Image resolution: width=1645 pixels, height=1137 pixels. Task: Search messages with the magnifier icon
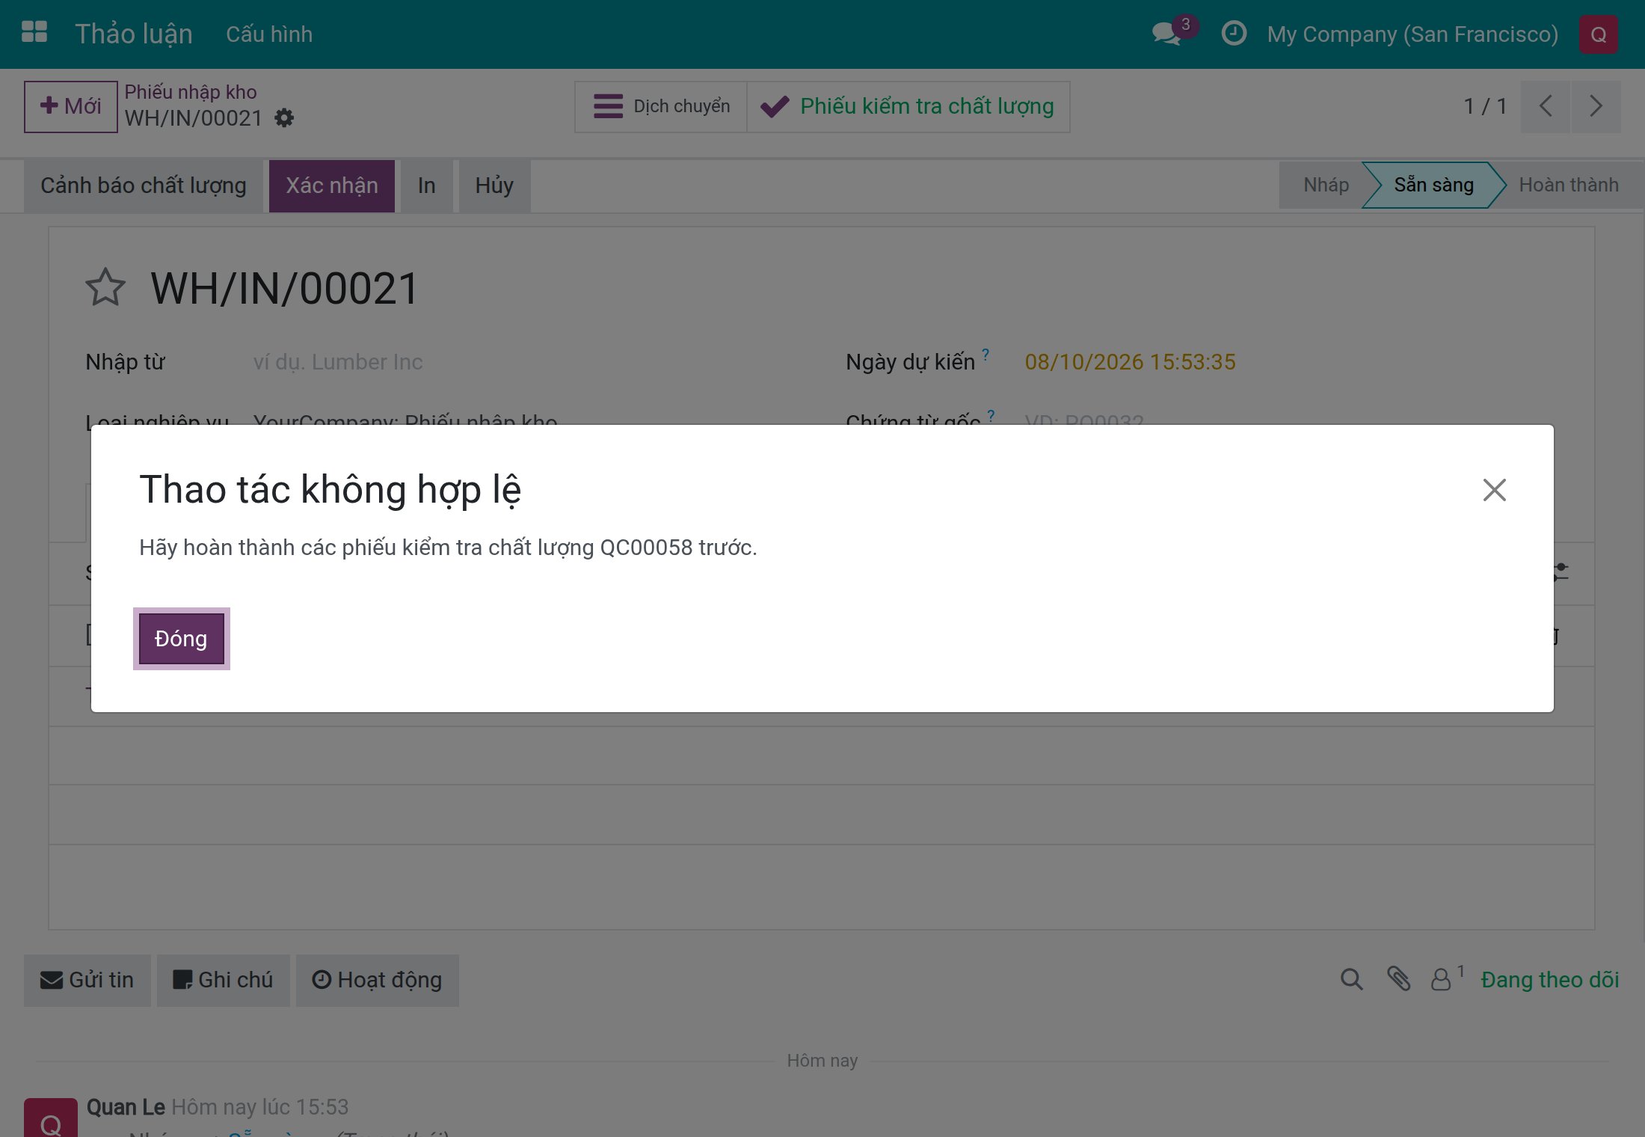pos(1351,979)
